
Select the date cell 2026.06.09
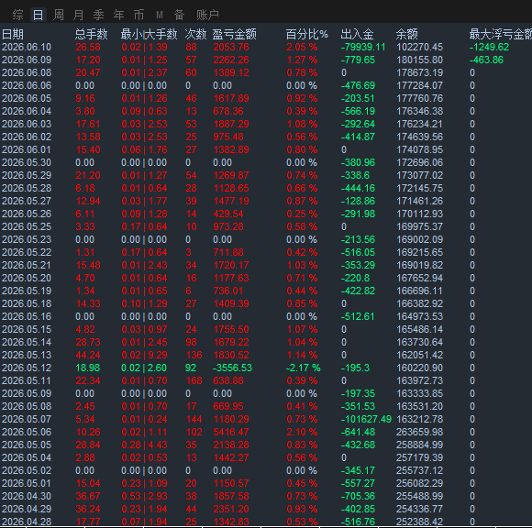27,60
